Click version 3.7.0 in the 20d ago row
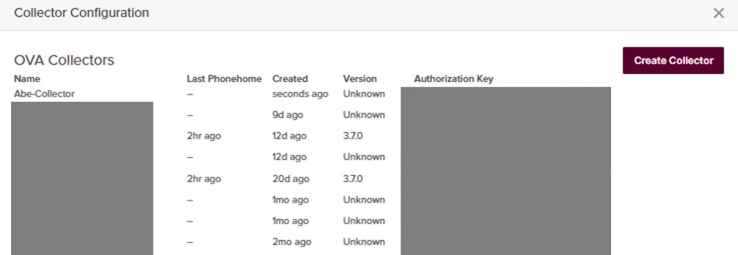 click(353, 179)
